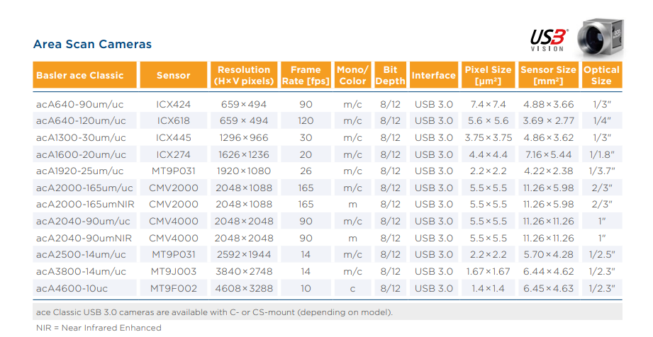Click the 'Interface' column header

[x=433, y=75]
